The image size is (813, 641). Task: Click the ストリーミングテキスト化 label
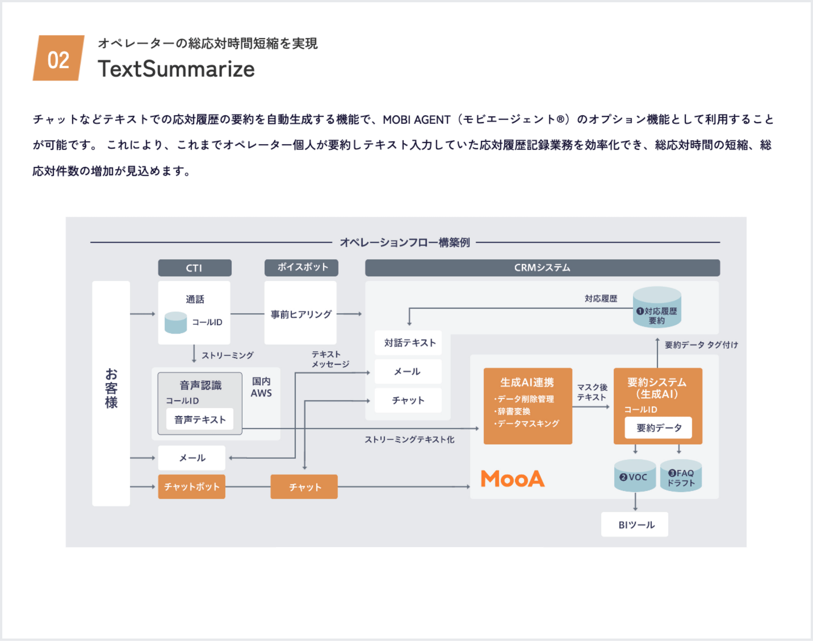pos(410,439)
